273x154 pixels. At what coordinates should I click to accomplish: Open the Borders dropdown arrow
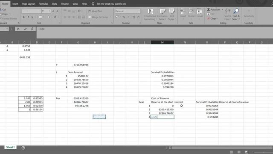44,17
